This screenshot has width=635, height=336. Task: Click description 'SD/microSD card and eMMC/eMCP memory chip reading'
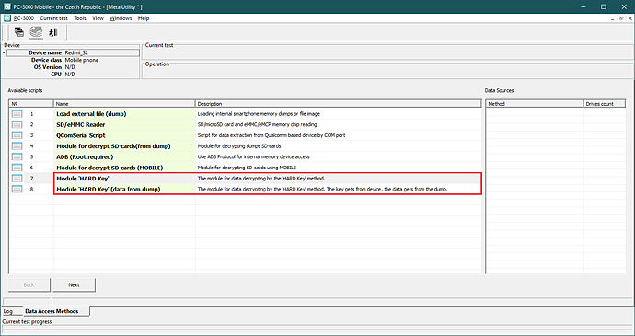pos(257,124)
